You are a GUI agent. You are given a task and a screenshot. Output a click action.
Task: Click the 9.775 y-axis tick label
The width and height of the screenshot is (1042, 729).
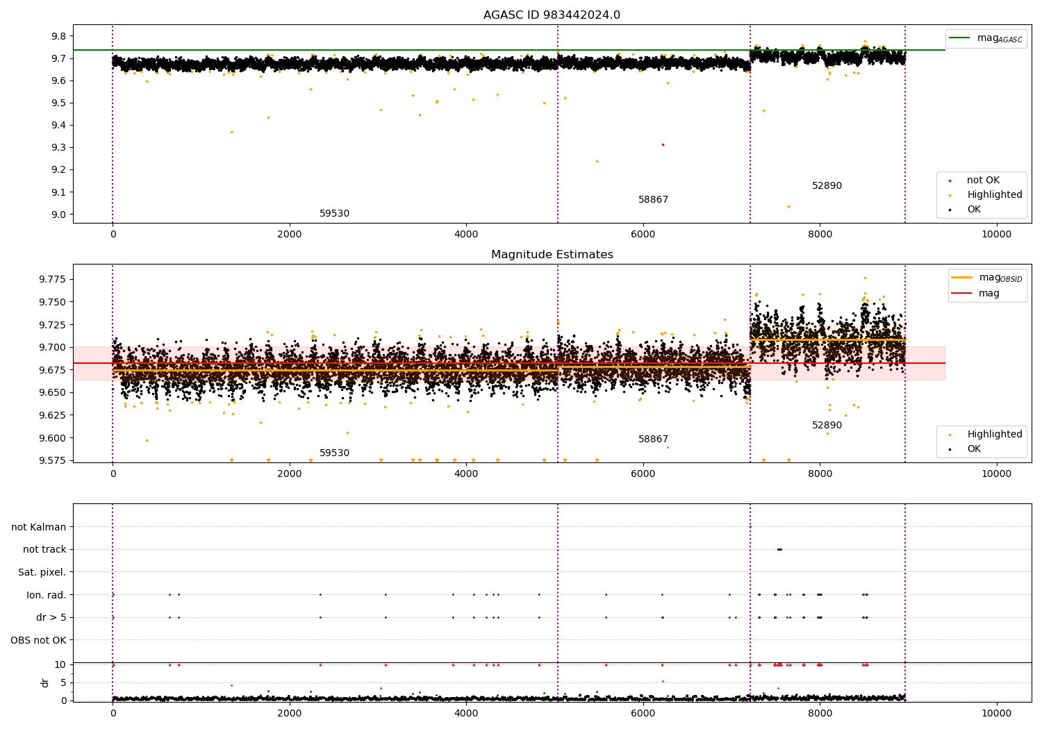(x=53, y=279)
